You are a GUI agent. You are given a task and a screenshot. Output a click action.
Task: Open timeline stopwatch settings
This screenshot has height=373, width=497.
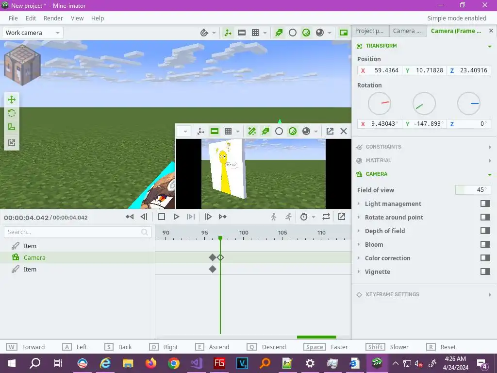click(x=304, y=217)
